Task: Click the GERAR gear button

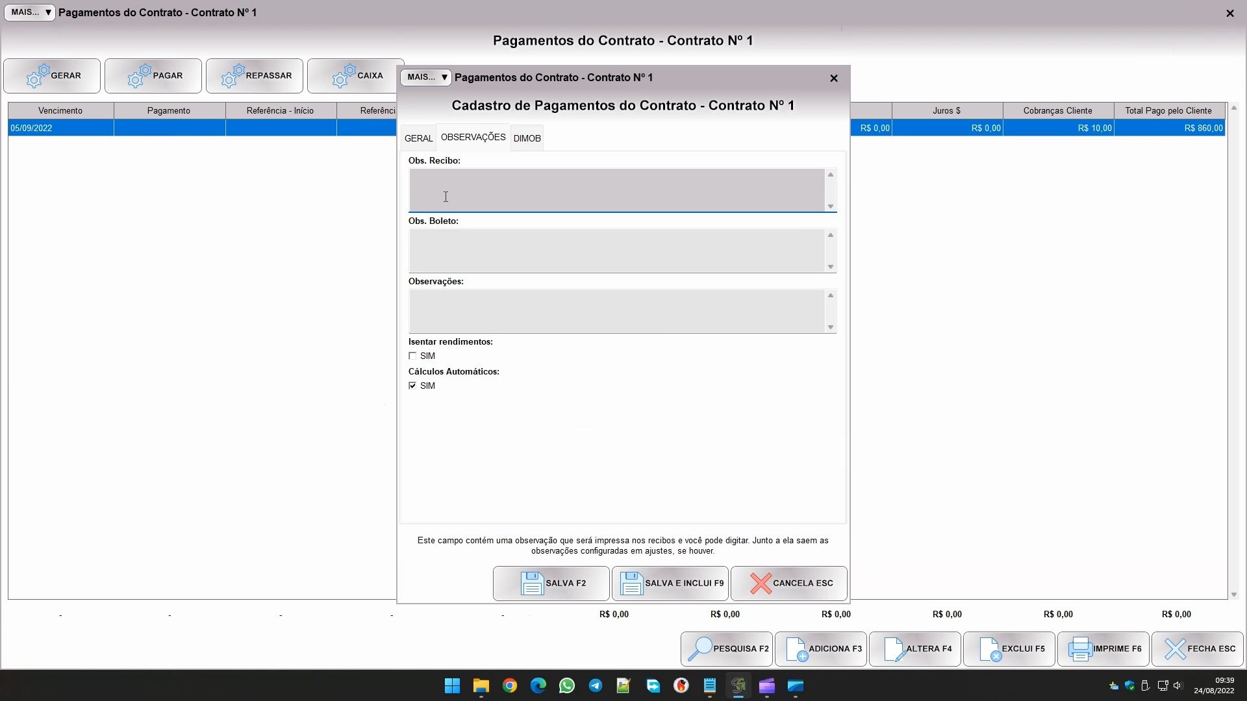Action: pyautogui.click(x=52, y=76)
